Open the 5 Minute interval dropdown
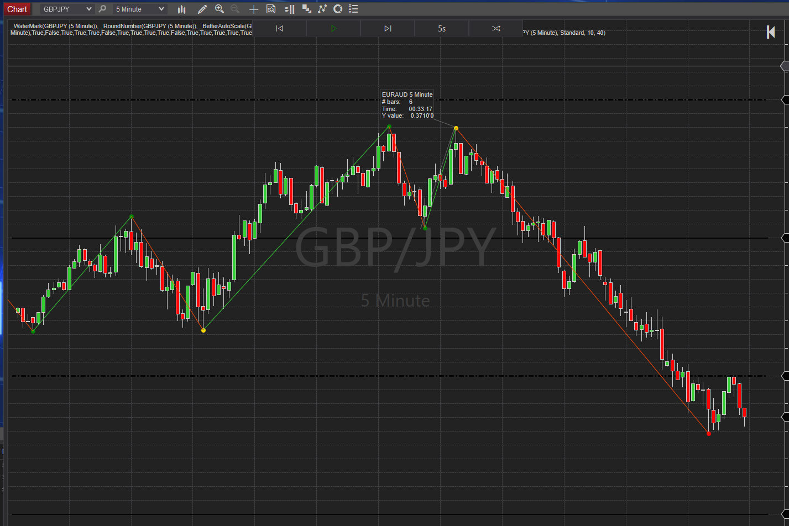 point(139,9)
